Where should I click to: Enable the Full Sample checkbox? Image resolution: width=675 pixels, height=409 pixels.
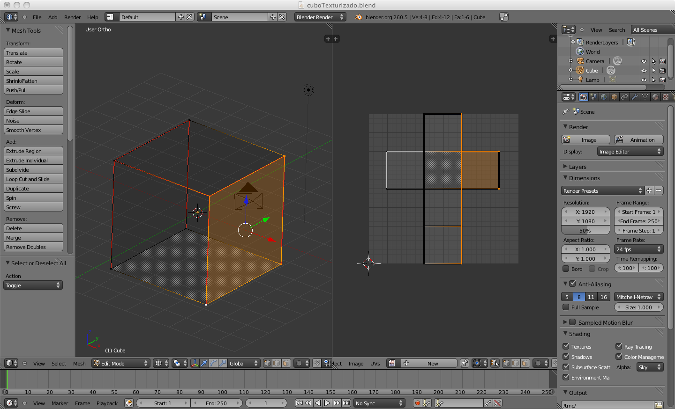click(566, 307)
